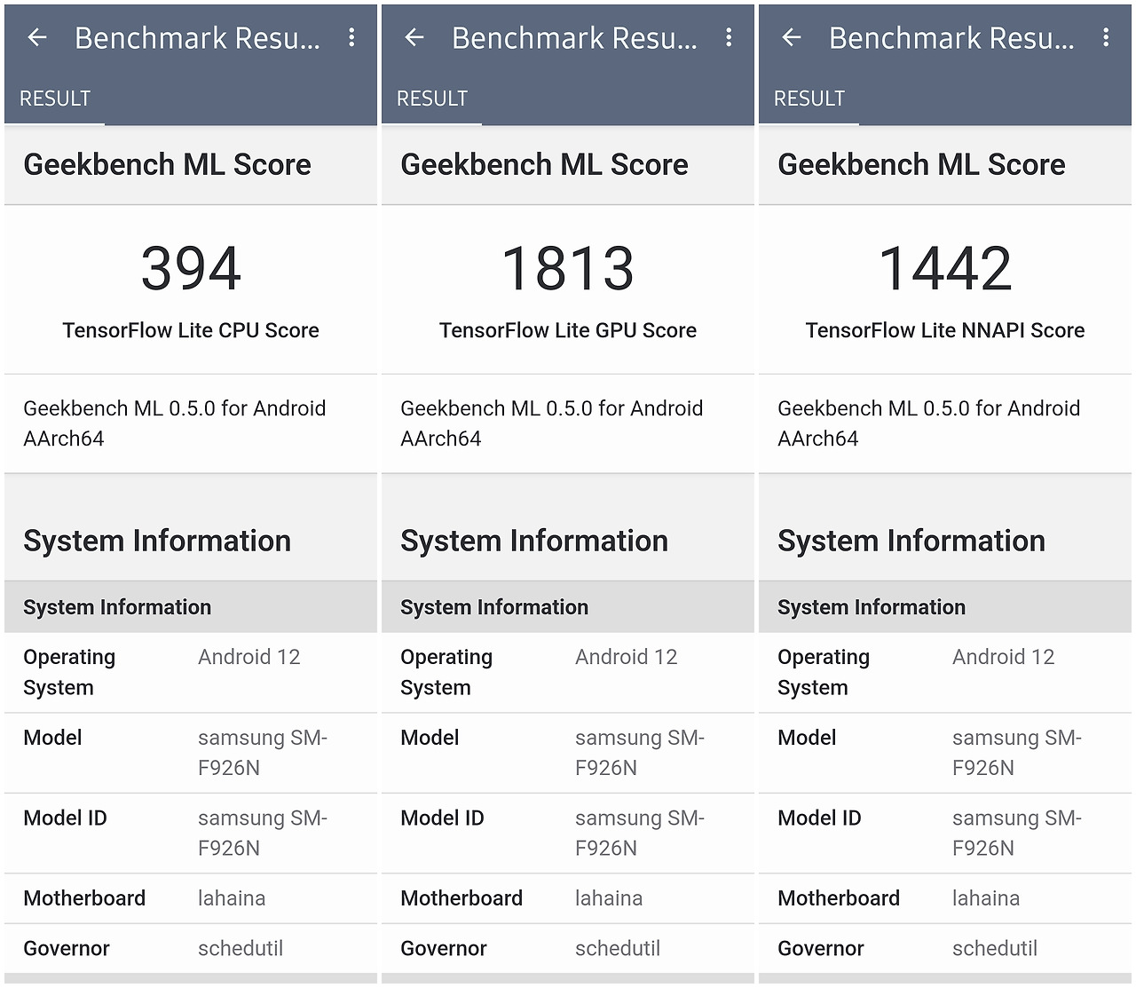Viewport: 1136px width, 988px height.
Task: Go back from the GPU score screen
Action: pos(414,37)
